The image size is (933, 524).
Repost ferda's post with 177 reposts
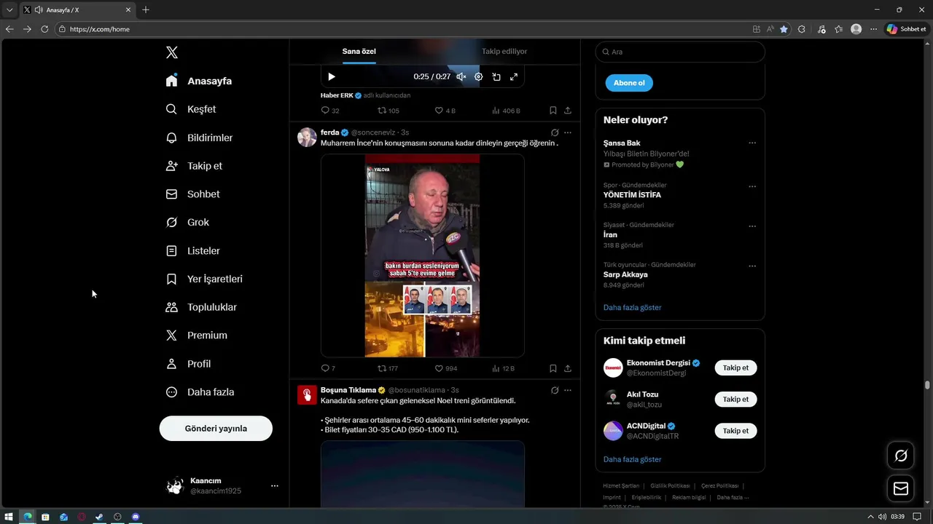pyautogui.click(x=388, y=369)
